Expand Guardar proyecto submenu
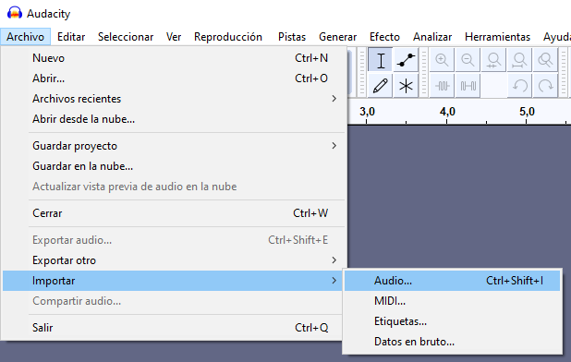Image resolution: width=571 pixels, height=362 pixels. click(x=174, y=146)
